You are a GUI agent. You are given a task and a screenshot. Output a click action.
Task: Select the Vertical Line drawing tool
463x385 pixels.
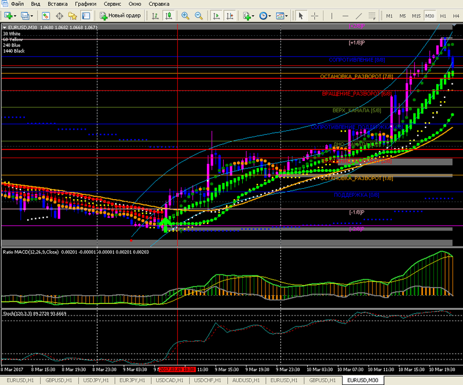(331, 16)
